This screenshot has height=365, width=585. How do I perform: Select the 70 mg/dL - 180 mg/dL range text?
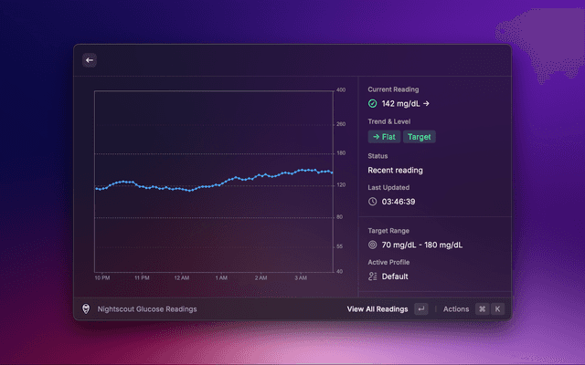[x=422, y=245]
